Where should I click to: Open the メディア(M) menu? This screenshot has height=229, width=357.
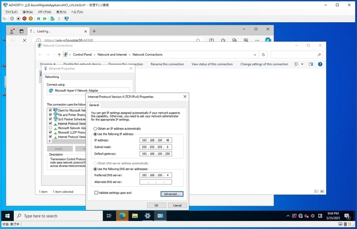click(44, 12)
